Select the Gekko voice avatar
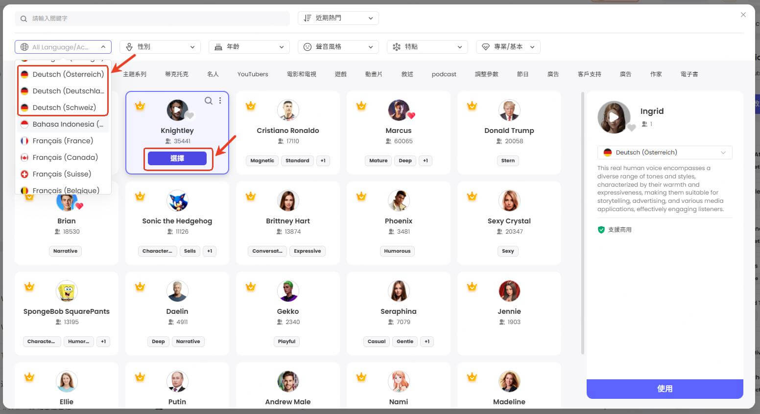Image resolution: width=760 pixels, height=414 pixels. [x=288, y=291]
